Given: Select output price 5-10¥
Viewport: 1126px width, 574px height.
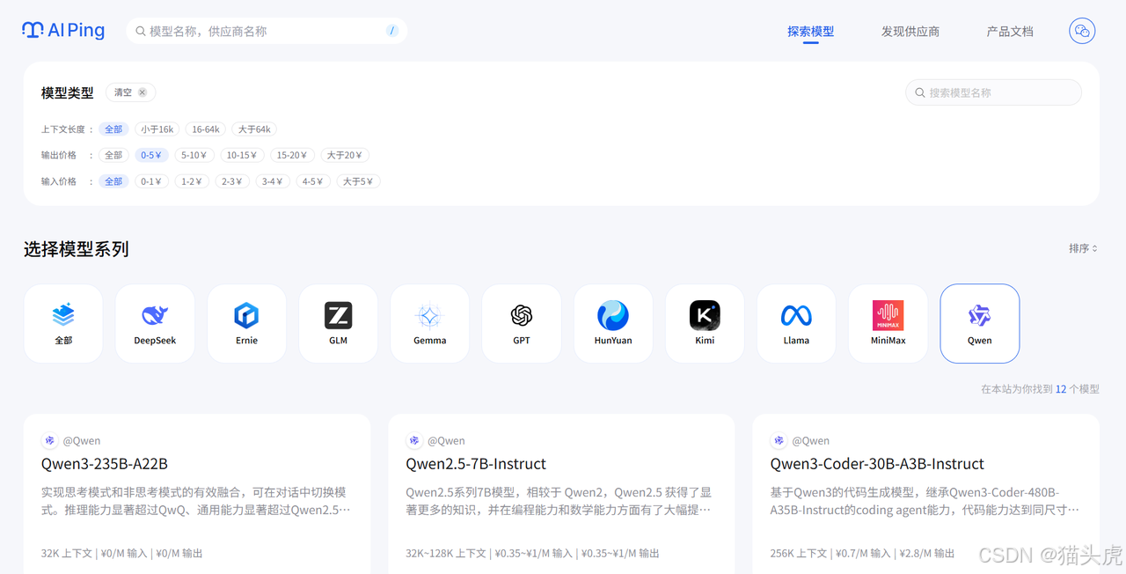Looking at the screenshot, I should pos(194,155).
